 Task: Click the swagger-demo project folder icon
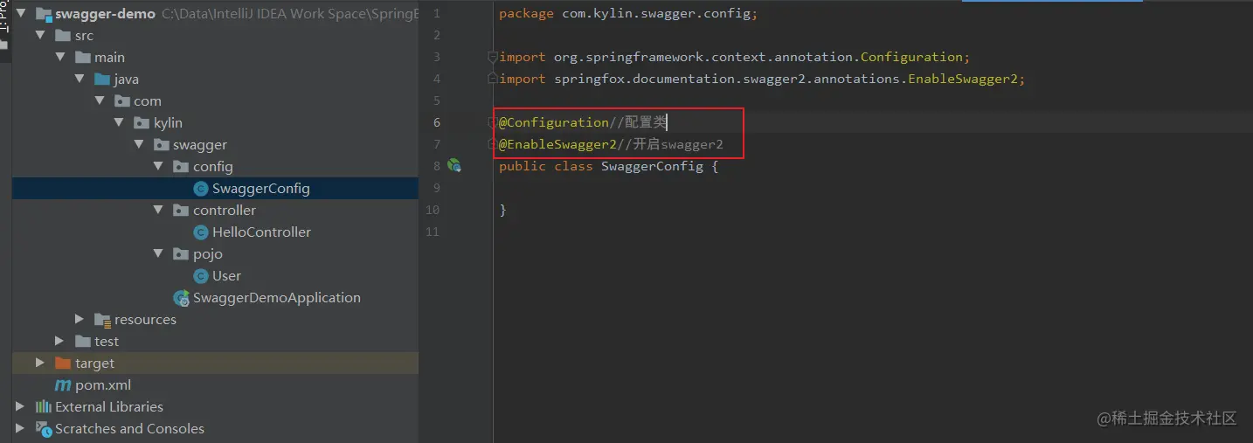click(42, 14)
